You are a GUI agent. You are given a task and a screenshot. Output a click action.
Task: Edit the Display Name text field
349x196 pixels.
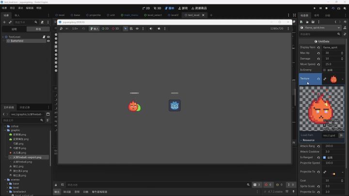333,47
